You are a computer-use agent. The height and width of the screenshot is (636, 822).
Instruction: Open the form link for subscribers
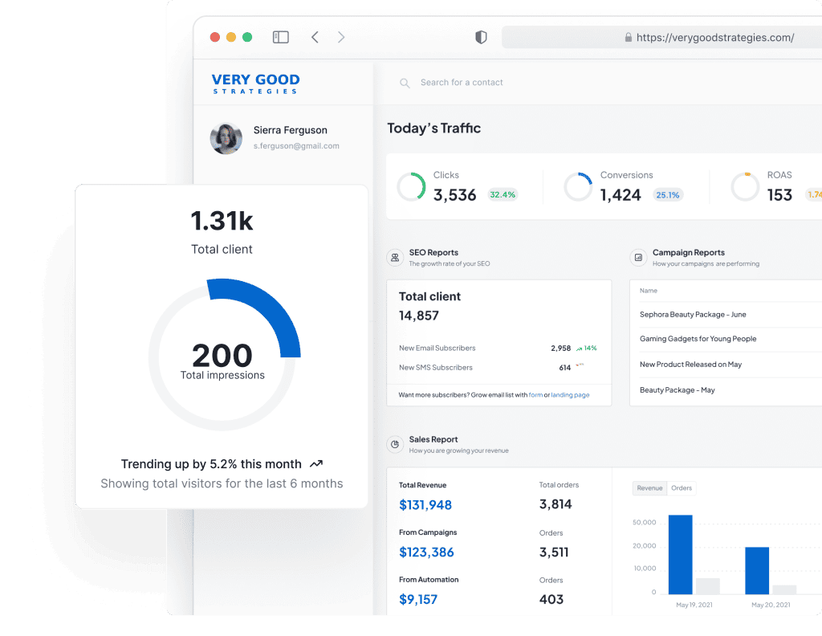[x=535, y=395]
